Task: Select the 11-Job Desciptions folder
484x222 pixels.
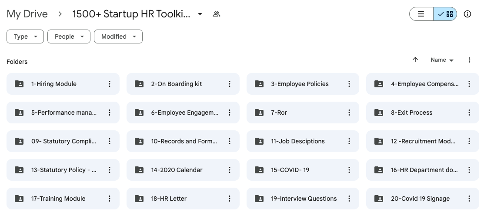Action: click(303, 141)
